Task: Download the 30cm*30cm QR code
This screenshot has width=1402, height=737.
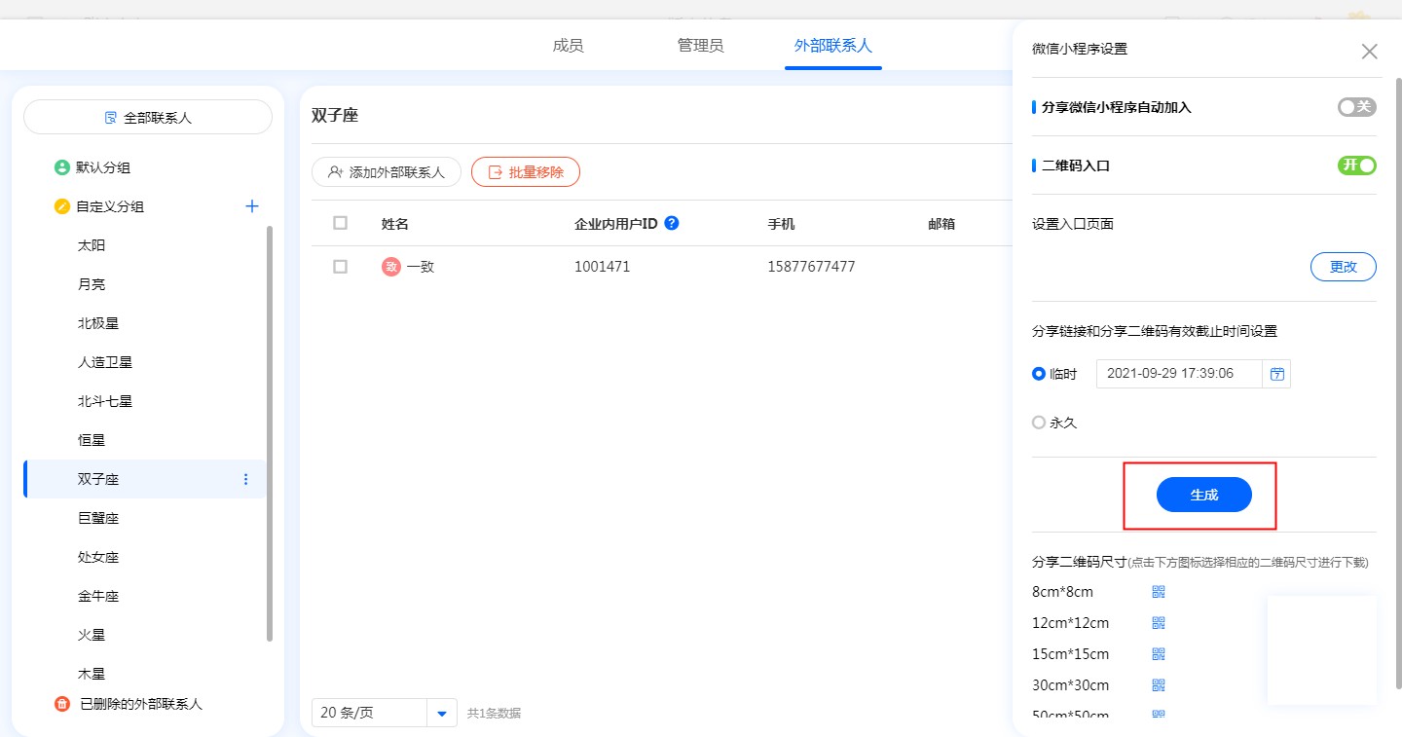Action: click(x=1159, y=685)
